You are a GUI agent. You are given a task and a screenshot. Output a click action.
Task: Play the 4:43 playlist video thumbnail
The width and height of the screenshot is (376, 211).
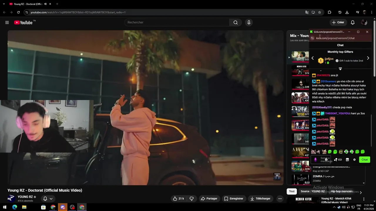pyautogui.click(x=301, y=98)
